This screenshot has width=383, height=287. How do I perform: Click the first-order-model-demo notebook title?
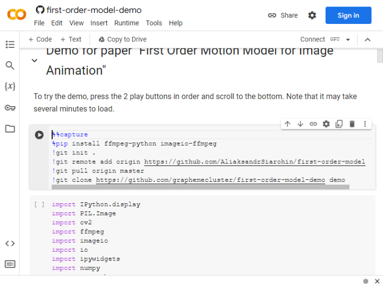(94, 10)
